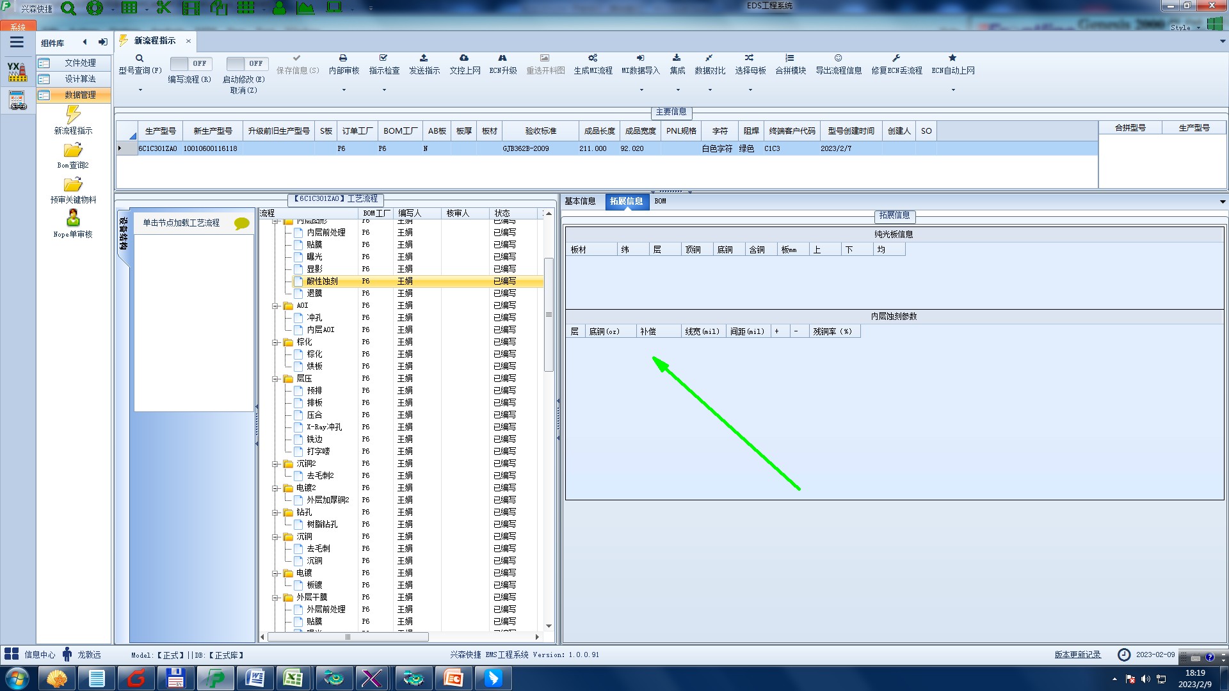Switch to the BOM tab
Viewport: 1229px width, 691px height.
click(660, 201)
